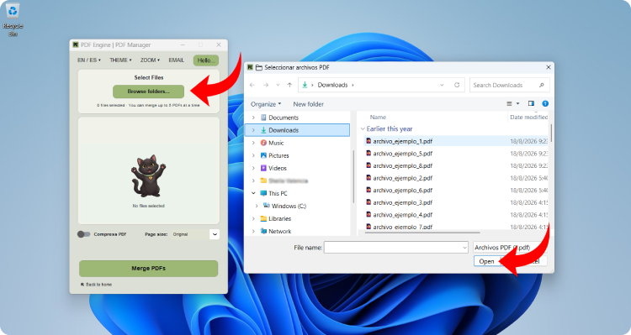Image resolution: width=631 pixels, height=335 pixels.
Task: Toggle the preview pane icon
Action: click(531, 103)
